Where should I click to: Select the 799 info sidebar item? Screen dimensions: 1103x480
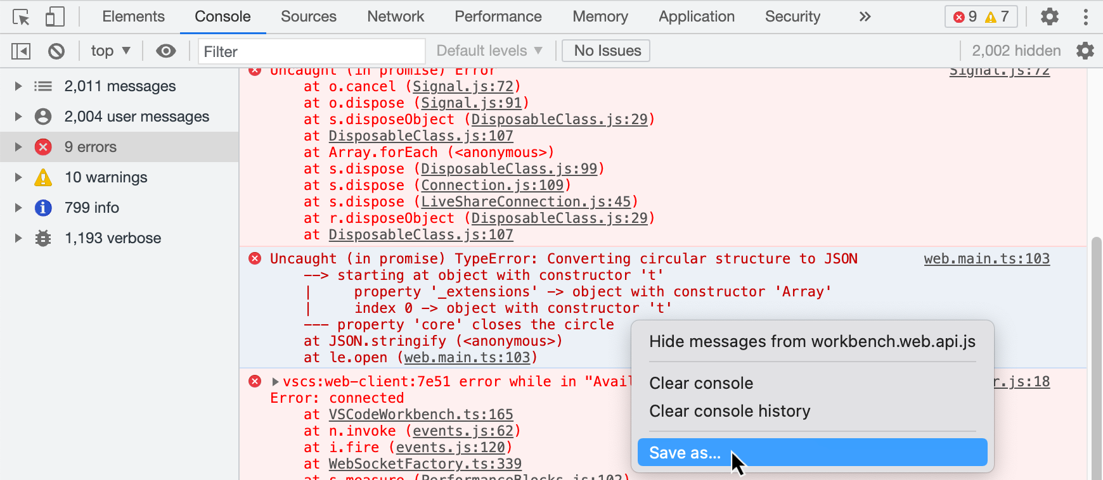[92, 208]
